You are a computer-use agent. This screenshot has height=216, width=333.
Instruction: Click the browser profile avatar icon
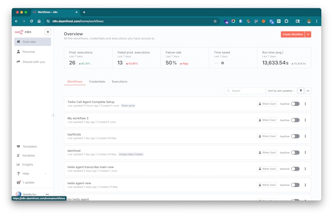pos(309,21)
